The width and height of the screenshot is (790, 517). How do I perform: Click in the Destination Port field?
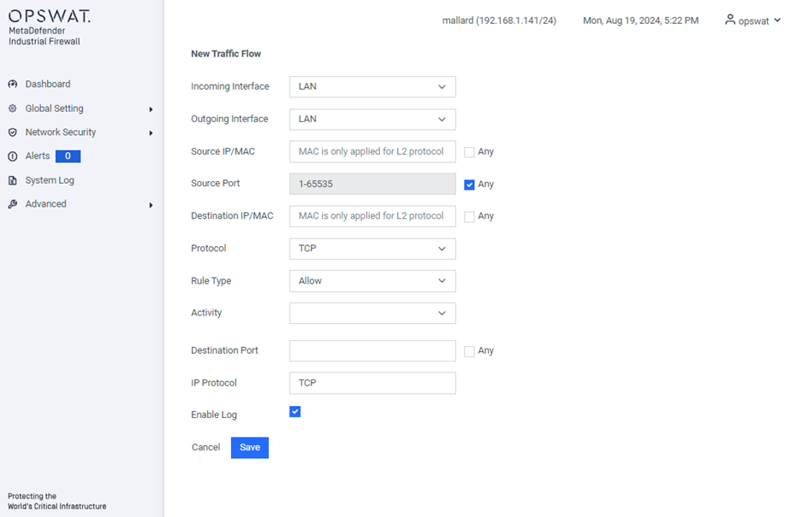pos(372,351)
